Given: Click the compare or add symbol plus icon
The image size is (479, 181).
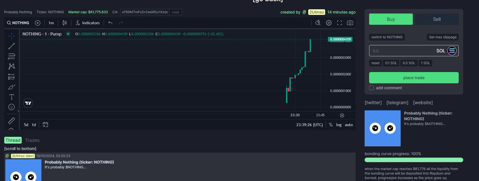Looking at the screenshot, I should [38, 23].
